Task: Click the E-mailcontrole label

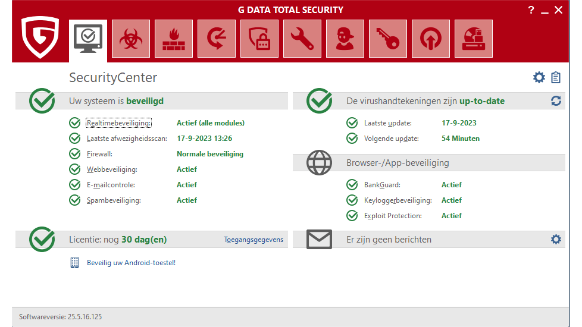Action: 111,185
